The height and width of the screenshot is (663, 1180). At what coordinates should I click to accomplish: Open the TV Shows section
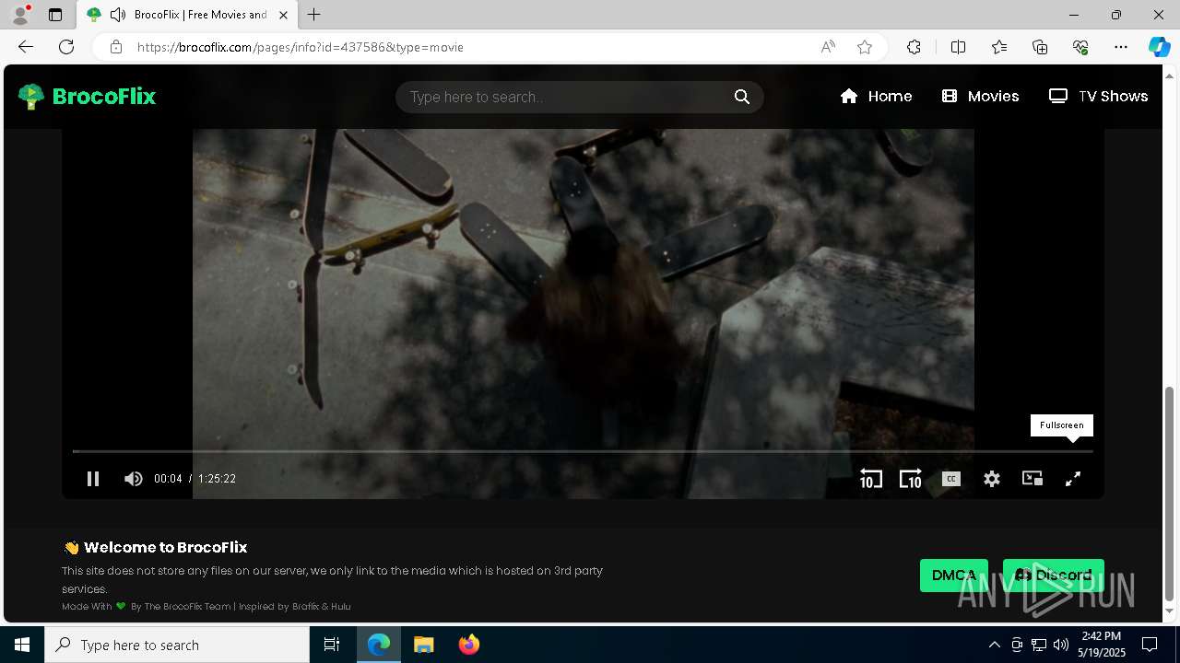click(1099, 97)
